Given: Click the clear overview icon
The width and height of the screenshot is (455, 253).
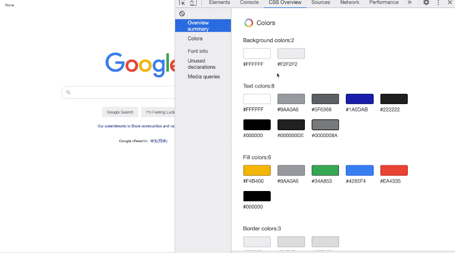Looking at the screenshot, I should click(x=182, y=13).
